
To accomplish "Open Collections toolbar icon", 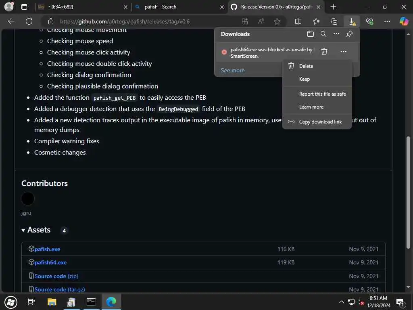I will tap(334, 21).
